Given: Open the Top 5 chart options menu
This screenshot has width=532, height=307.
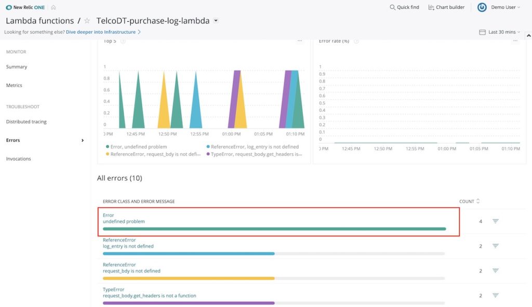Looking at the screenshot, I should [x=300, y=41].
